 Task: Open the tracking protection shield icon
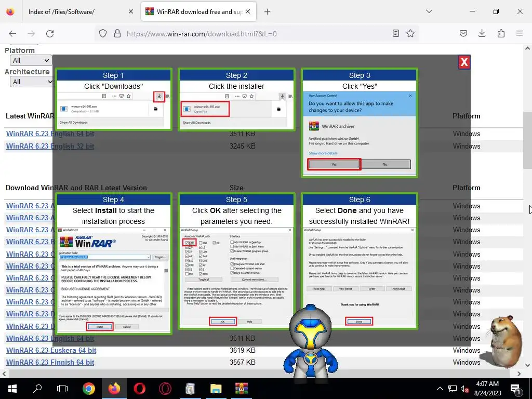tap(103, 34)
